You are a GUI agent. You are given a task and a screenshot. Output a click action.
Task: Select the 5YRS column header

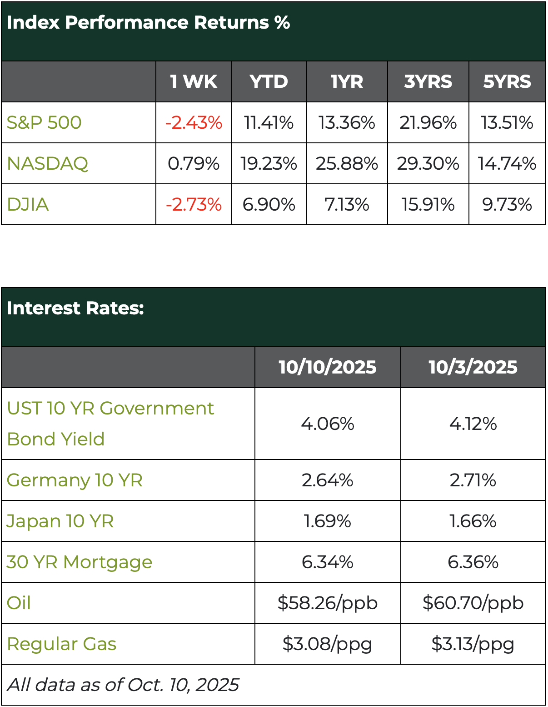click(507, 81)
